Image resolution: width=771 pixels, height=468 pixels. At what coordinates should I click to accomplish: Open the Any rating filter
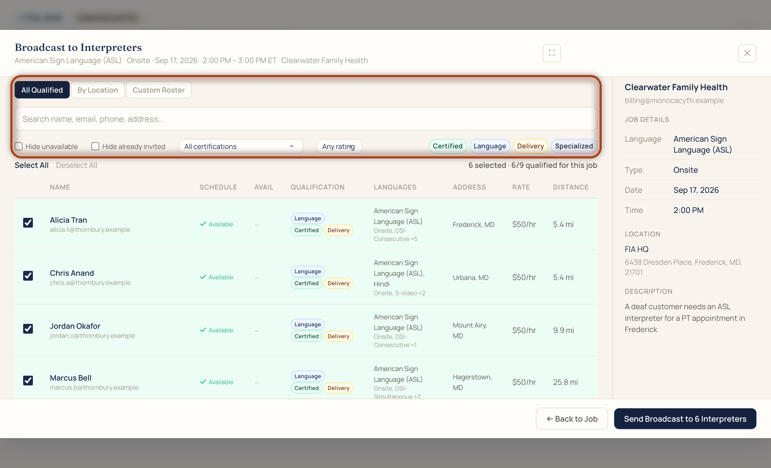point(339,146)
